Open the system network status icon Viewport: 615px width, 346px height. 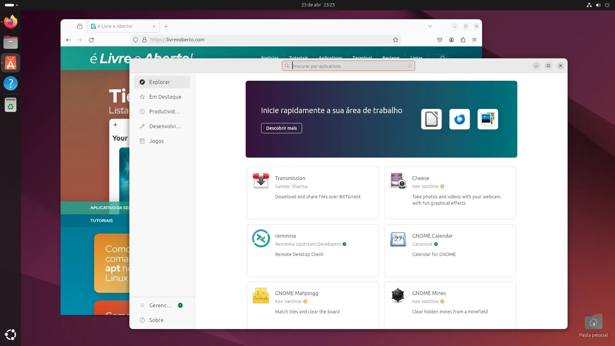coord(589,5)
